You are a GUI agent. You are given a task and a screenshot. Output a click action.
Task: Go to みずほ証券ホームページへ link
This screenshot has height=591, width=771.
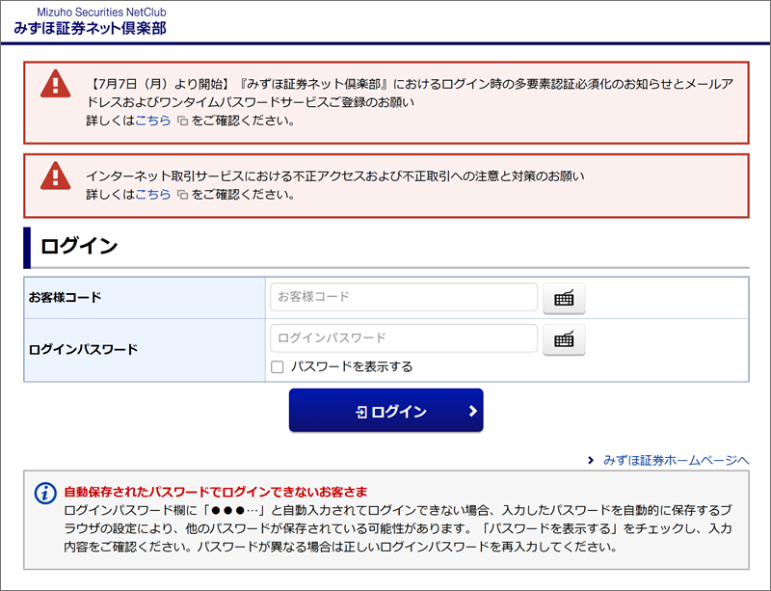tap(677, 461)
